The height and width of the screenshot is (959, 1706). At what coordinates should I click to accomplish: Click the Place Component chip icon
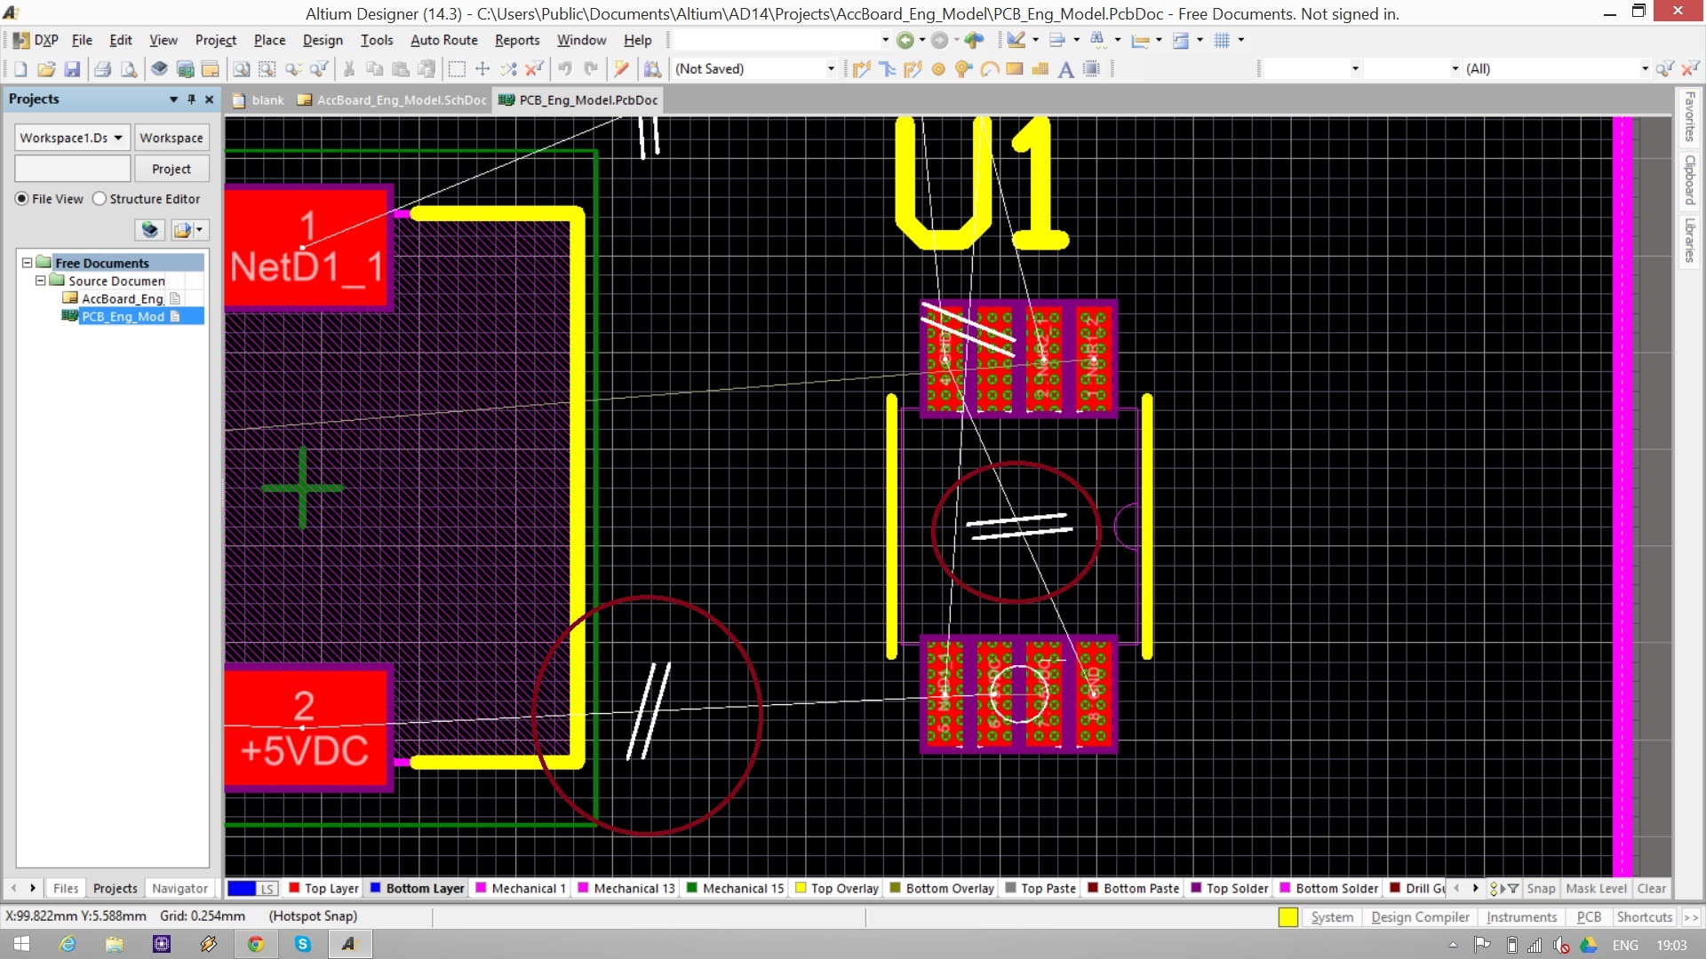pos(1092,69)
